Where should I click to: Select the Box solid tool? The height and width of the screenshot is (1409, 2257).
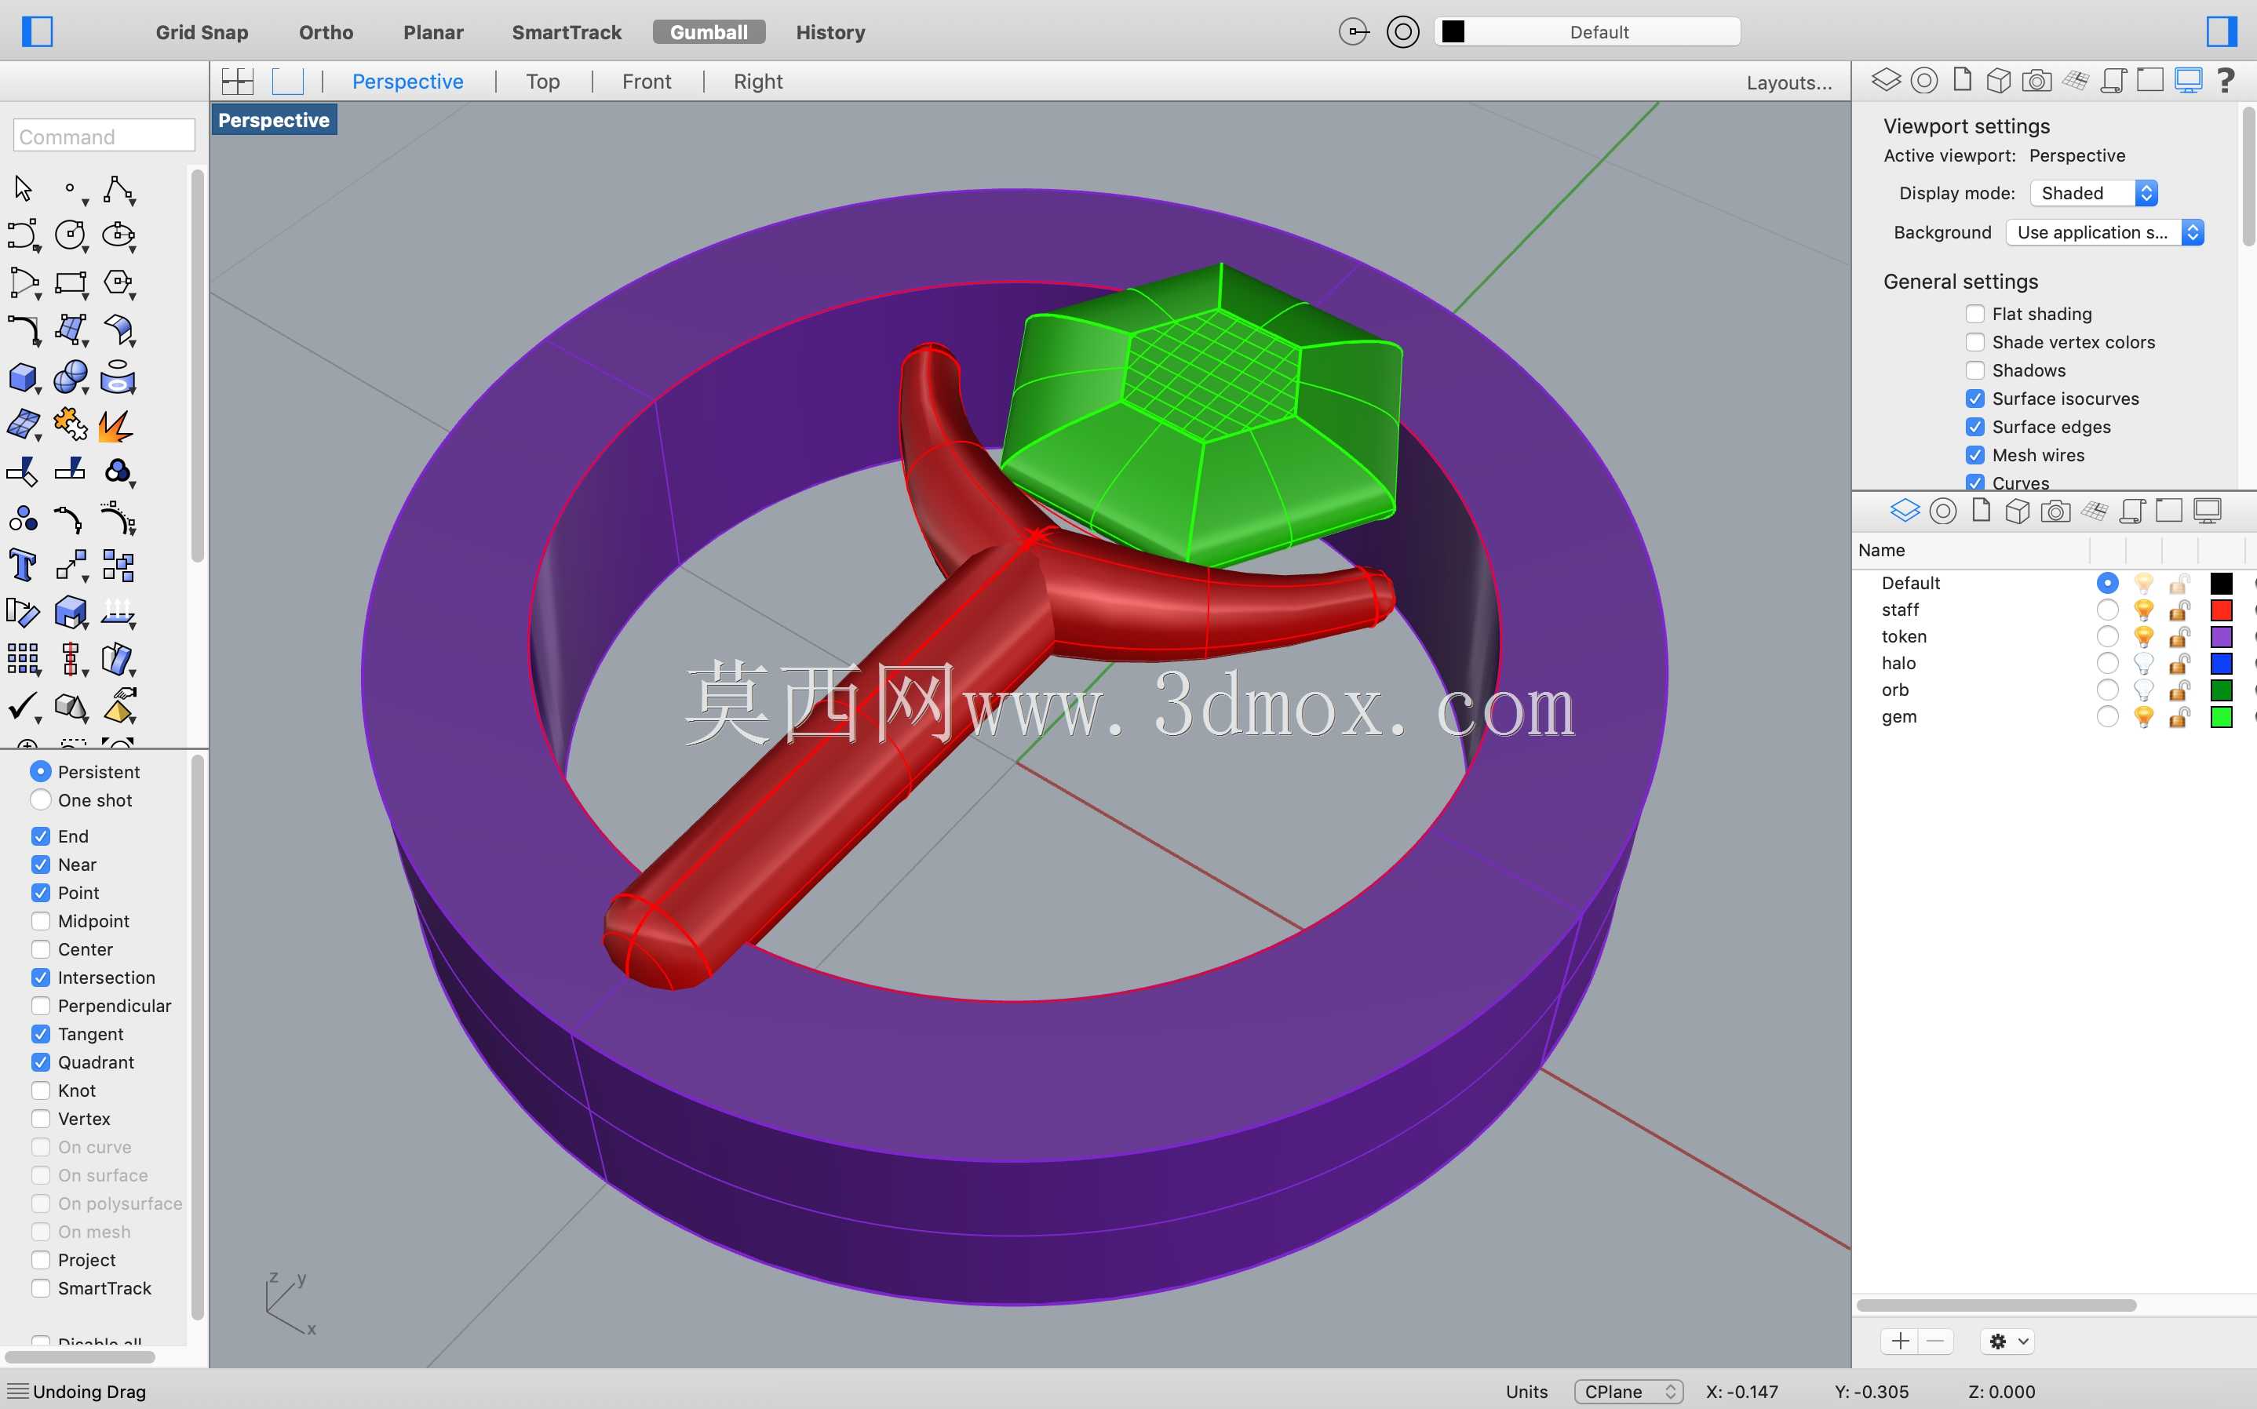click(x=24, y=377)
